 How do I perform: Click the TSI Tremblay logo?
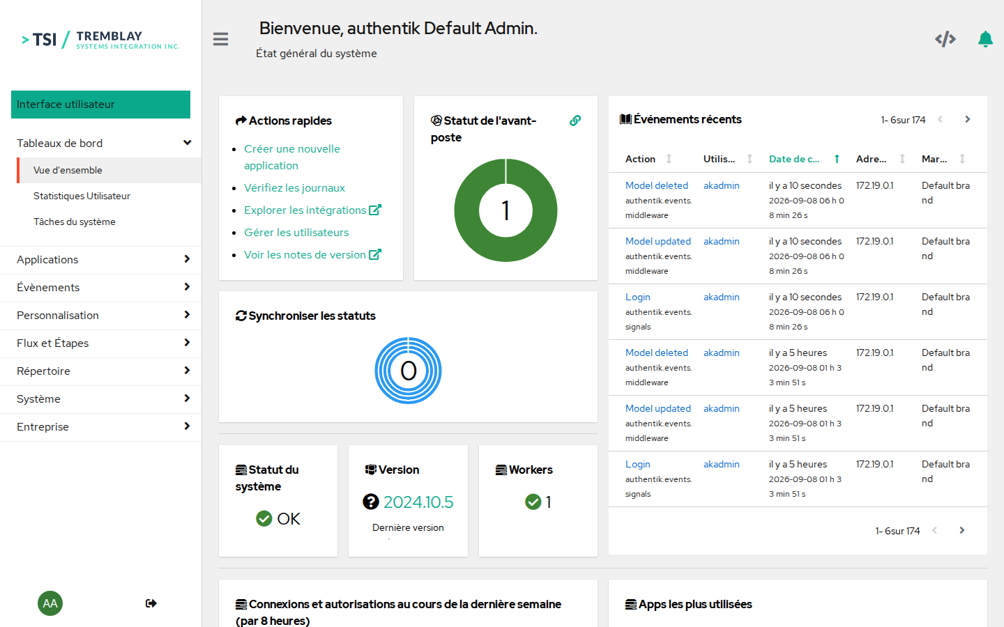tap(100, 40)
